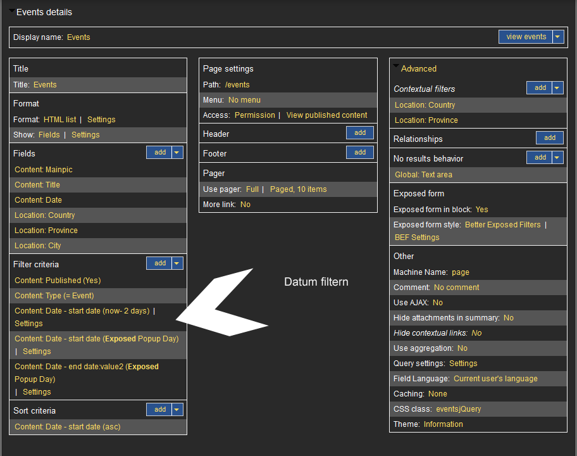Add a new Footer item

[360, 153]
